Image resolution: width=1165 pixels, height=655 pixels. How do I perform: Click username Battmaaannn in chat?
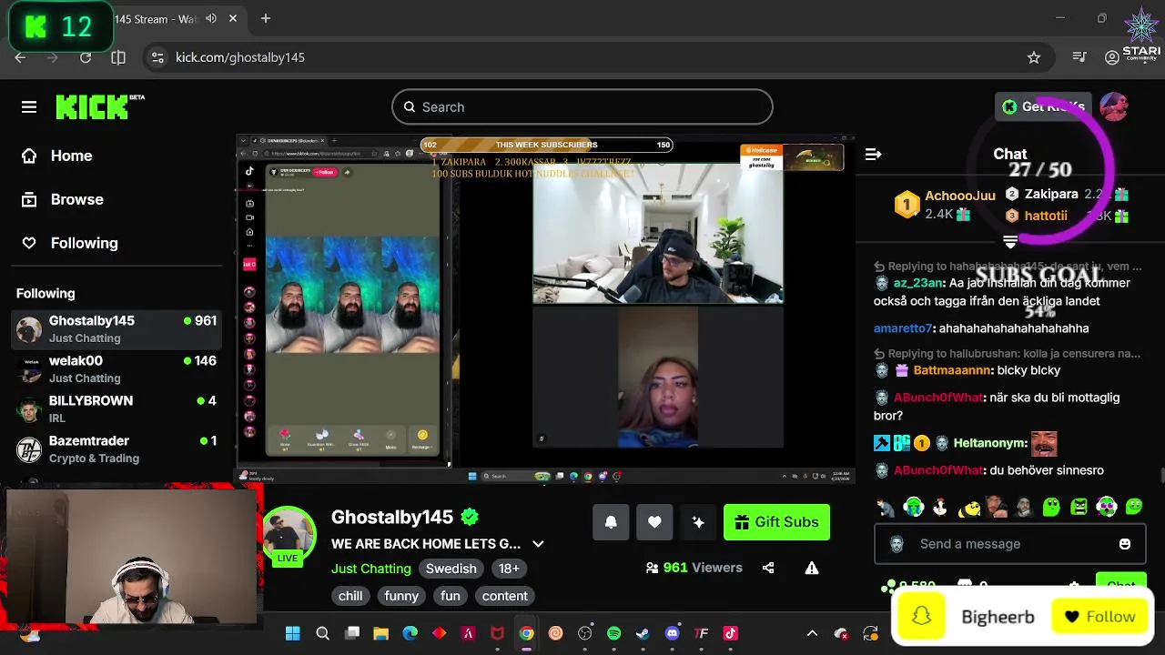coord(953,370)
